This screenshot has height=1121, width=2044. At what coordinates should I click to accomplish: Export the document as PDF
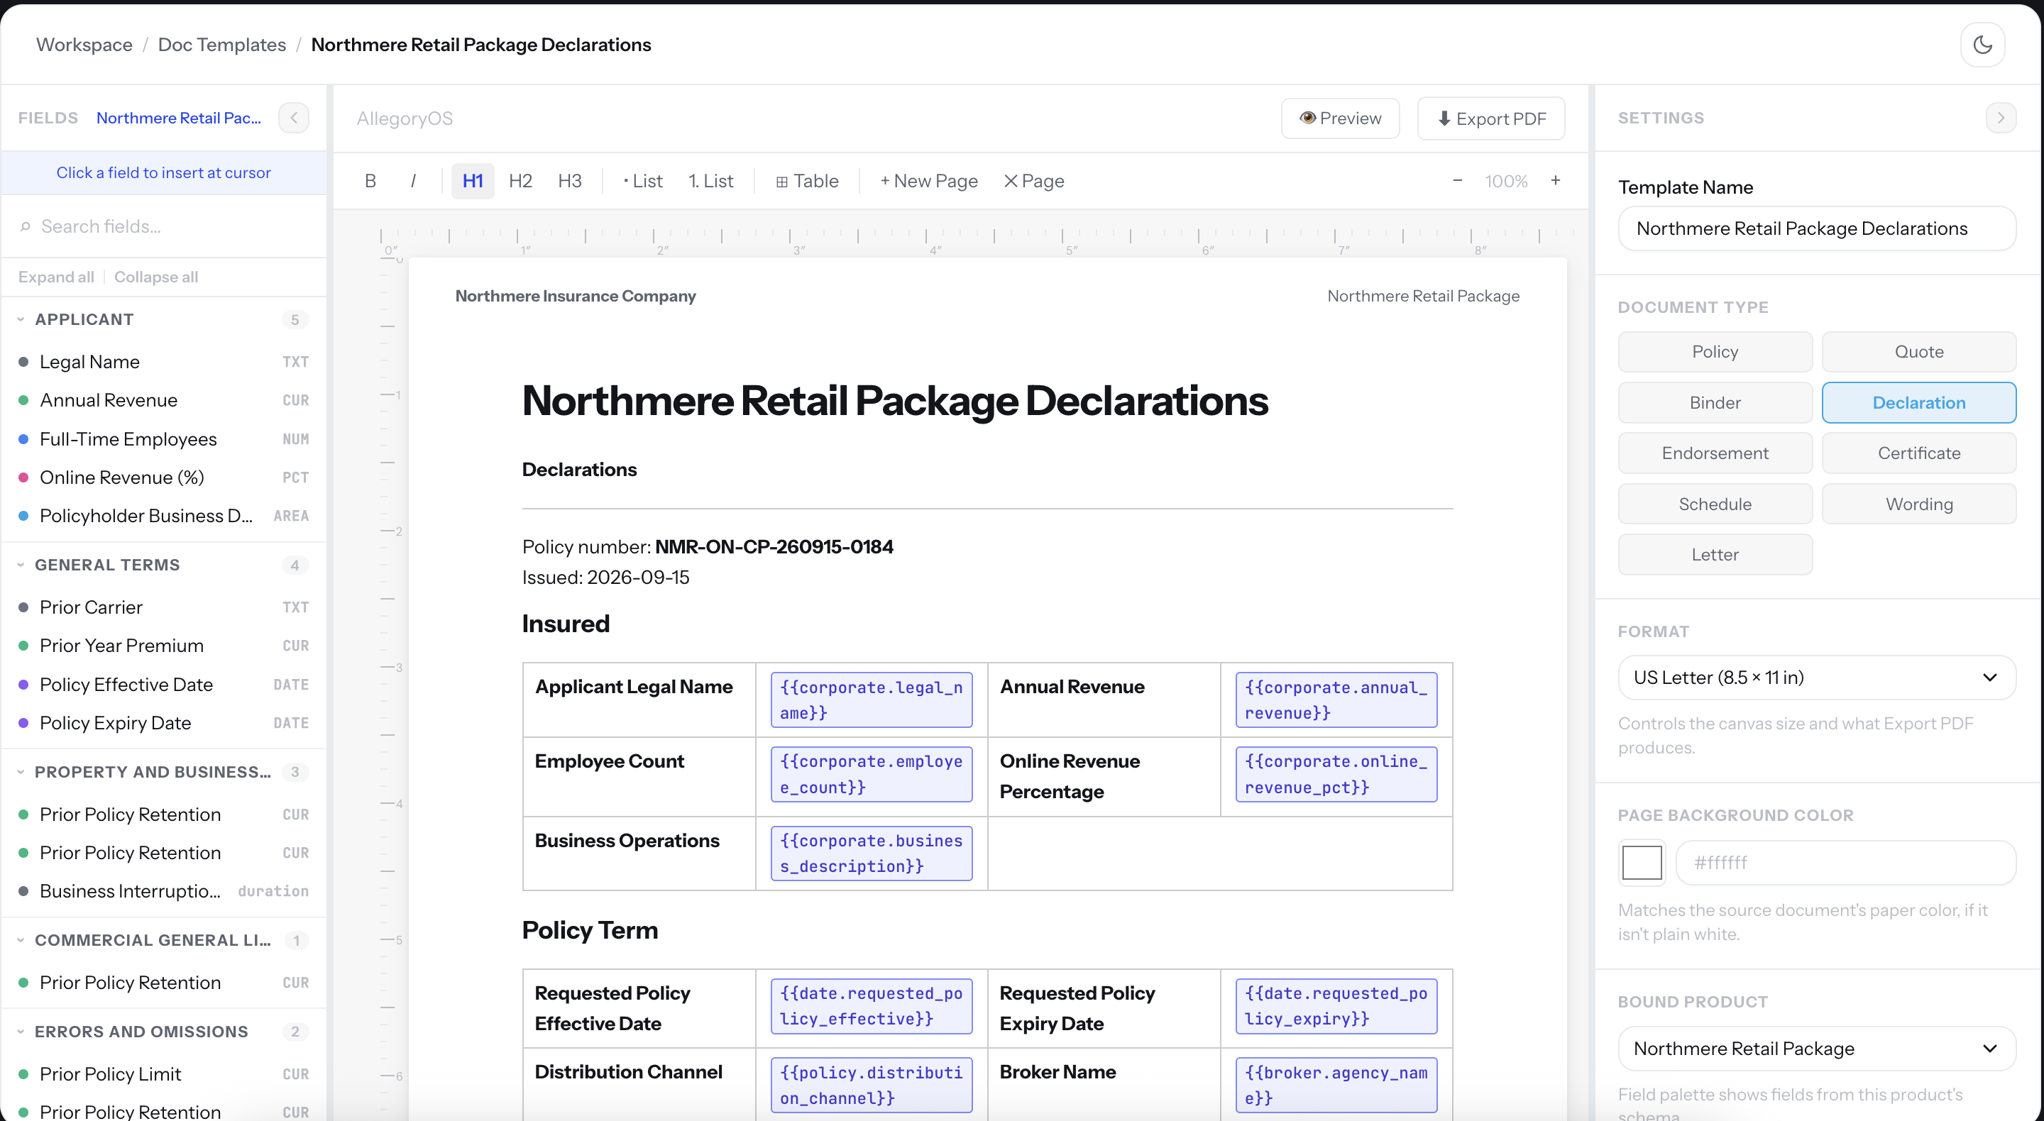(x=1491, y=118)
